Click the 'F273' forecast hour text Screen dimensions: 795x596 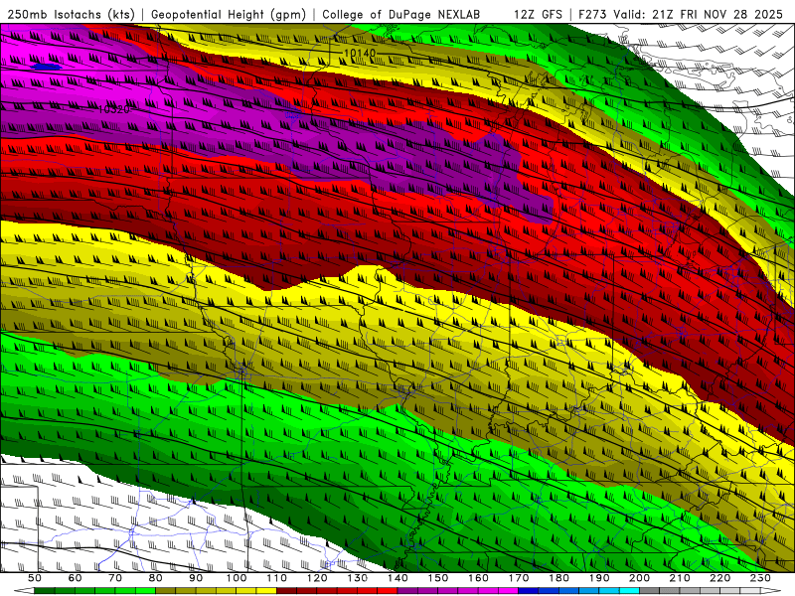click(593, 14)
